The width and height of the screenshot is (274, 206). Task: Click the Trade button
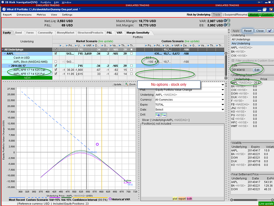(x=217, y=15)
